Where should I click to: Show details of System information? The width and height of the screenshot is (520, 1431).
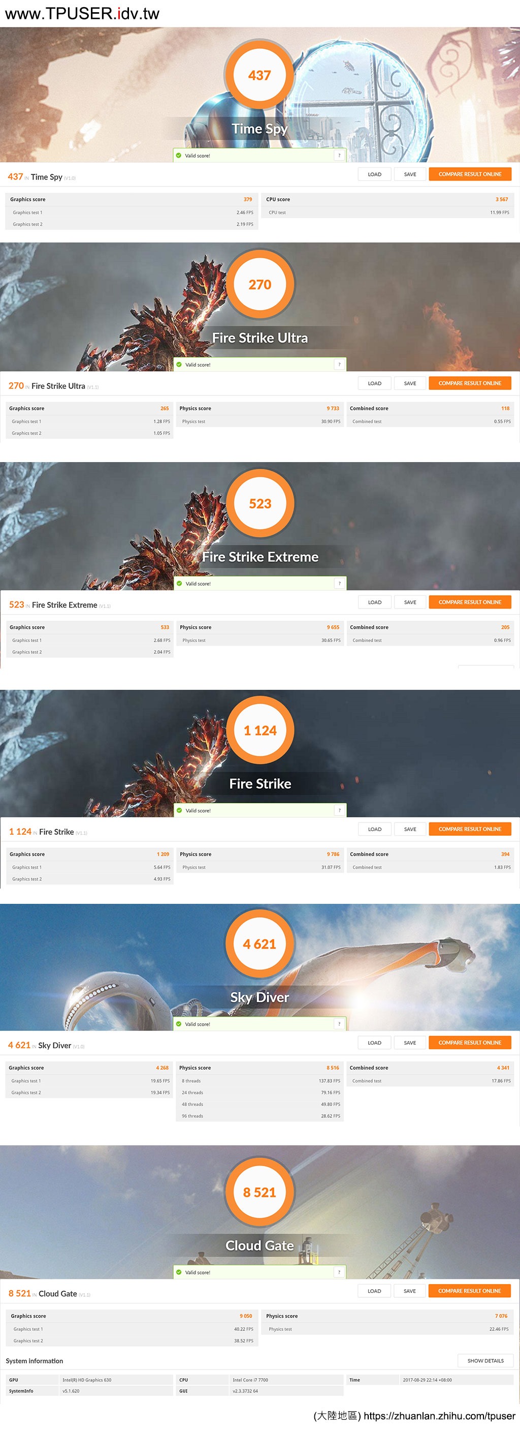click(x=485, y=1360)
